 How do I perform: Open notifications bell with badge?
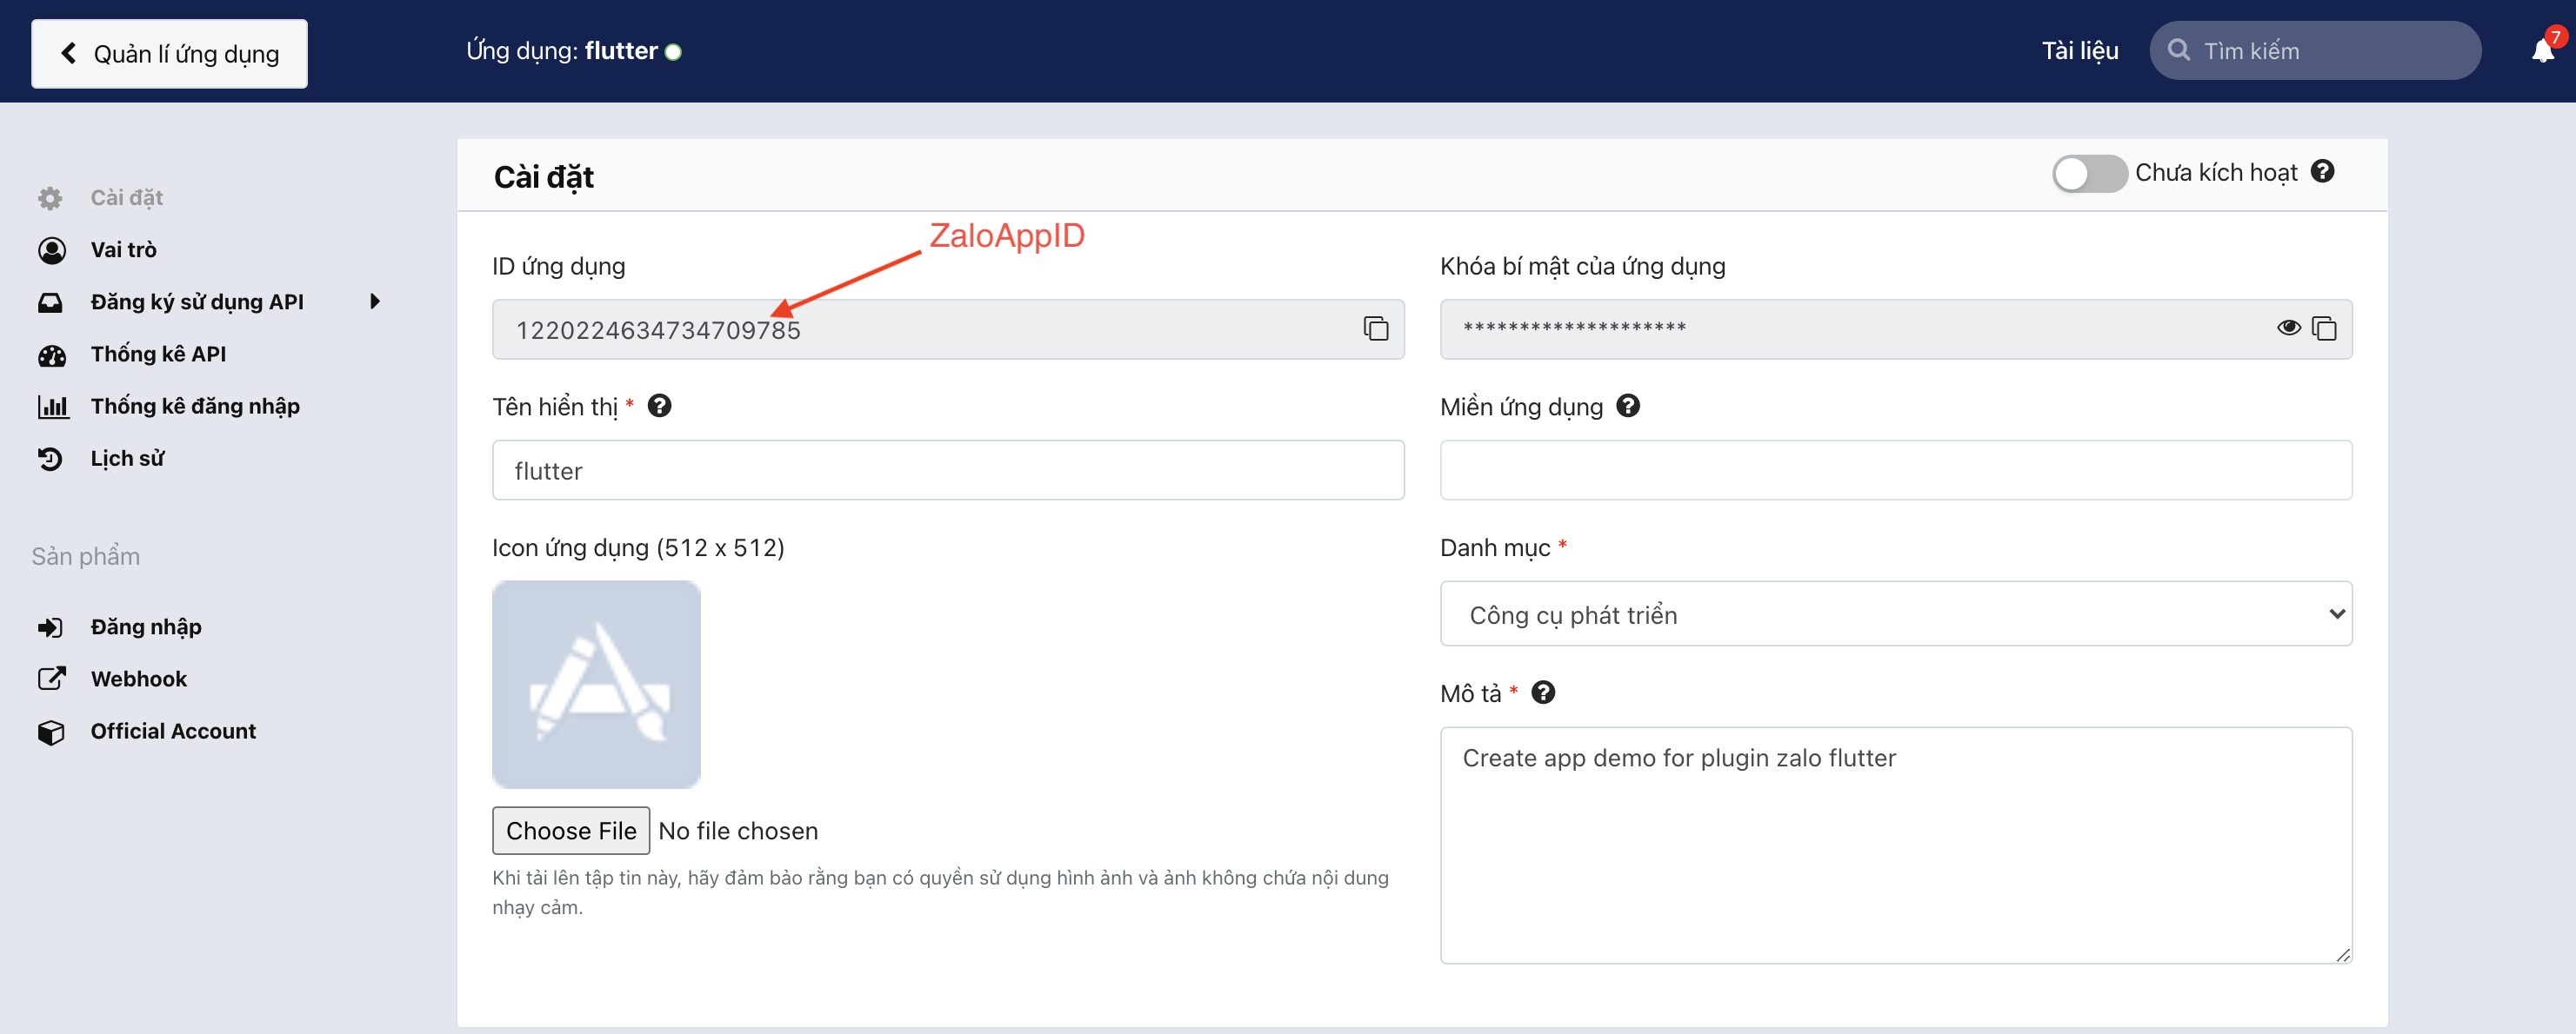click(x=2542, y=51)
